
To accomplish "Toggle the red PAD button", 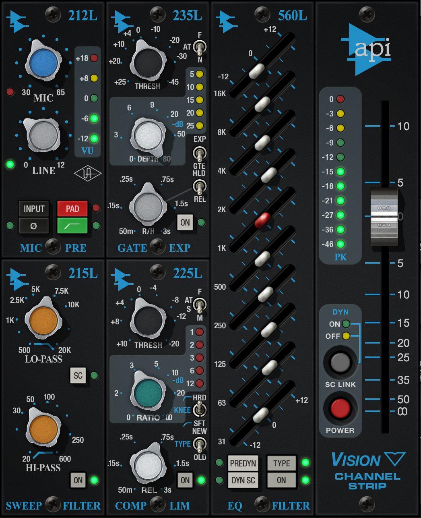I will click(72, 209).
